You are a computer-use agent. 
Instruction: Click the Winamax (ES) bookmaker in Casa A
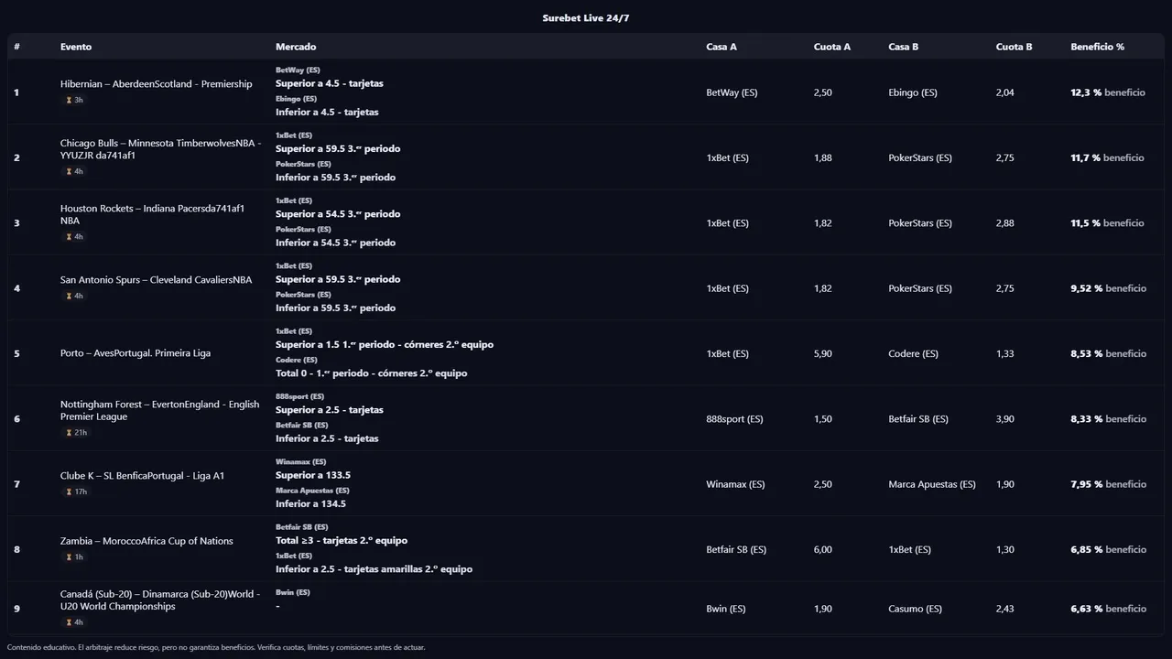735,484
